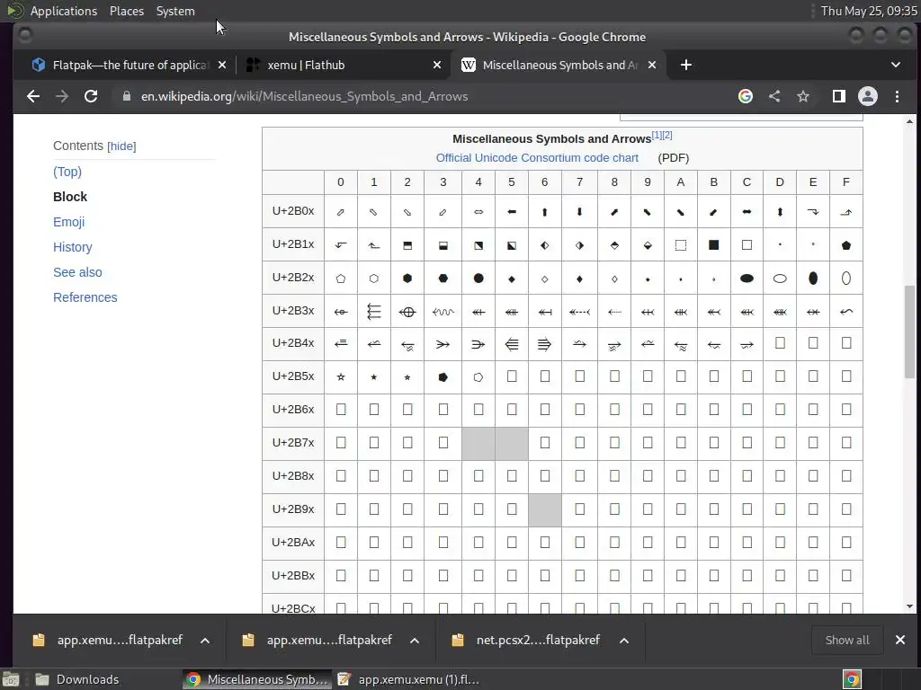This screenshot has height=690, width=921.
Task: Close the xemu Flathub tab
Action: pos(437,65)
